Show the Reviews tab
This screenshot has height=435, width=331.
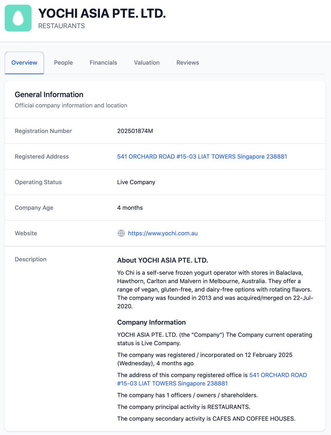188,63
